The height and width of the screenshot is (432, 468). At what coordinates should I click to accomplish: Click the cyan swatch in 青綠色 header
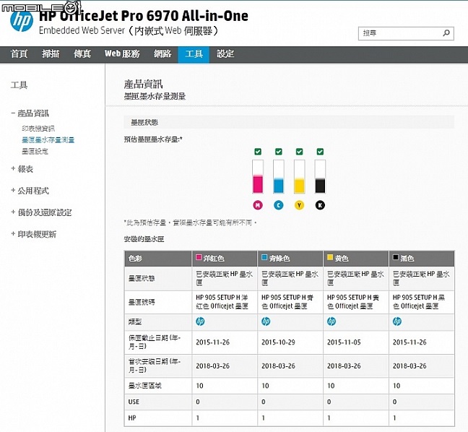click(x=264, y=257)
